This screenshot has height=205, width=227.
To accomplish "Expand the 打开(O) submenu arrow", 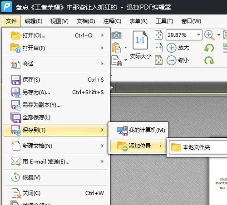I will pyautogui.click(x=103, y=35).
